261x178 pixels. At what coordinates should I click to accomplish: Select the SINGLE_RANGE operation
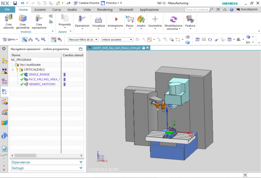pos(39,74)
